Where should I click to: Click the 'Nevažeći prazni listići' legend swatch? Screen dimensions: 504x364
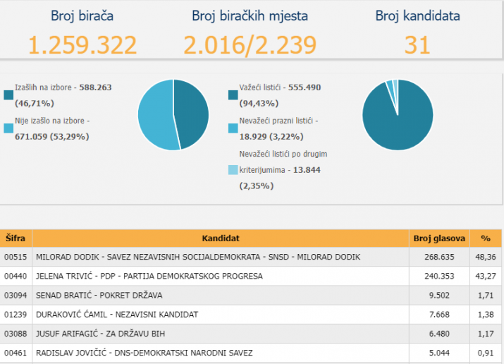pos(234,128)
